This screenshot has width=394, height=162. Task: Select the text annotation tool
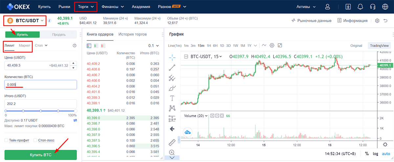pyautogui.click(x=172, y=98)
